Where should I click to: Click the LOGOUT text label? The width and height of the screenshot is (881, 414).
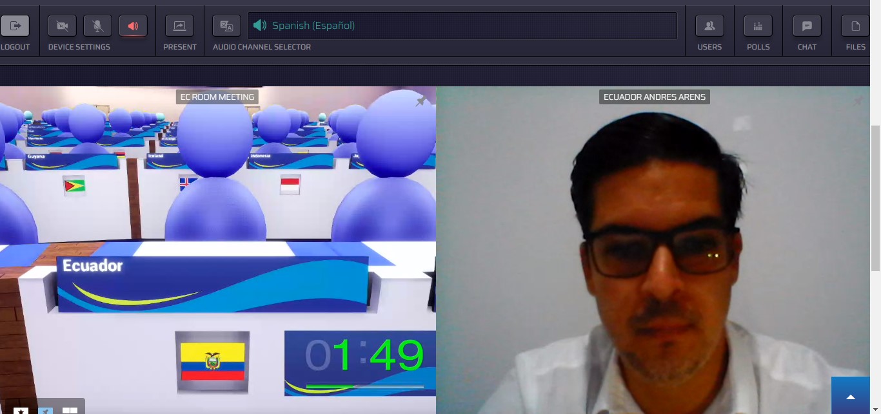tap(15, 47)
